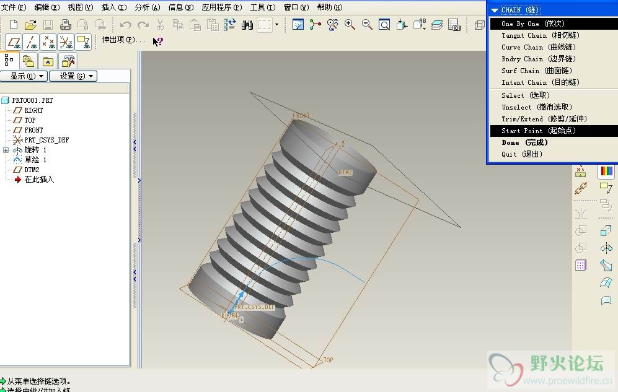Click the Revolve tool icon
The width and height of the screenshot is (618, 392).
(606, 248)
